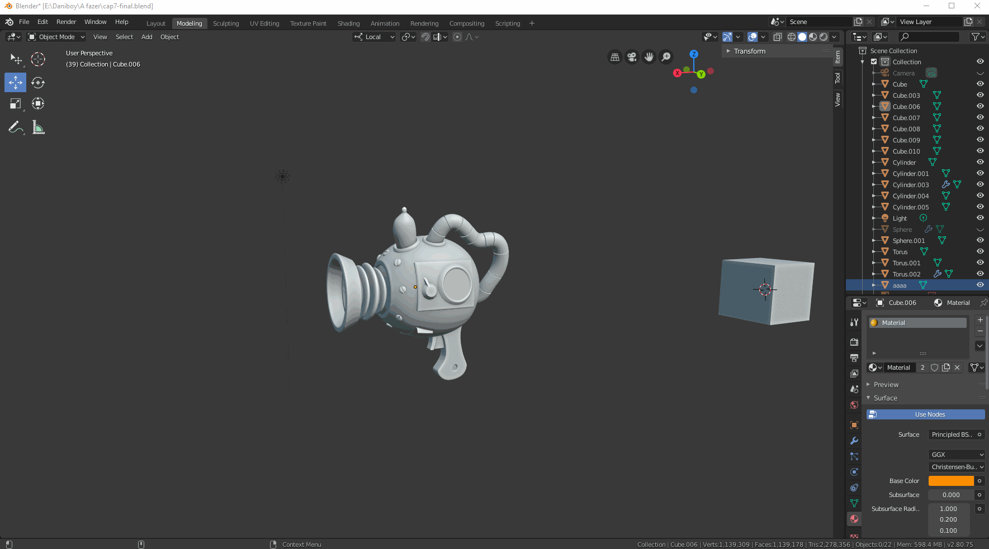Open the Render menu
989x549 pixels.
click(x=66, y=22)
